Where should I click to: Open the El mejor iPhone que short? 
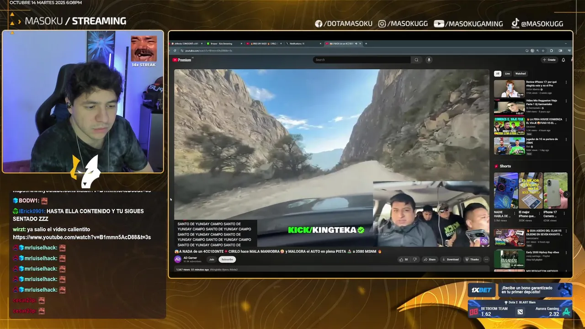coord(530,190)
